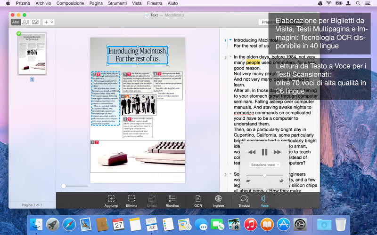
Task: Click the Elimina region tool
Action: [131, 201]
